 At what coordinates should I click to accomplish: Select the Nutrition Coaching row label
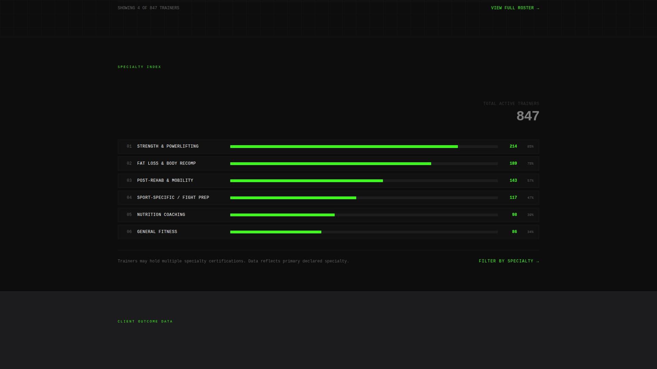click(161, 215)
